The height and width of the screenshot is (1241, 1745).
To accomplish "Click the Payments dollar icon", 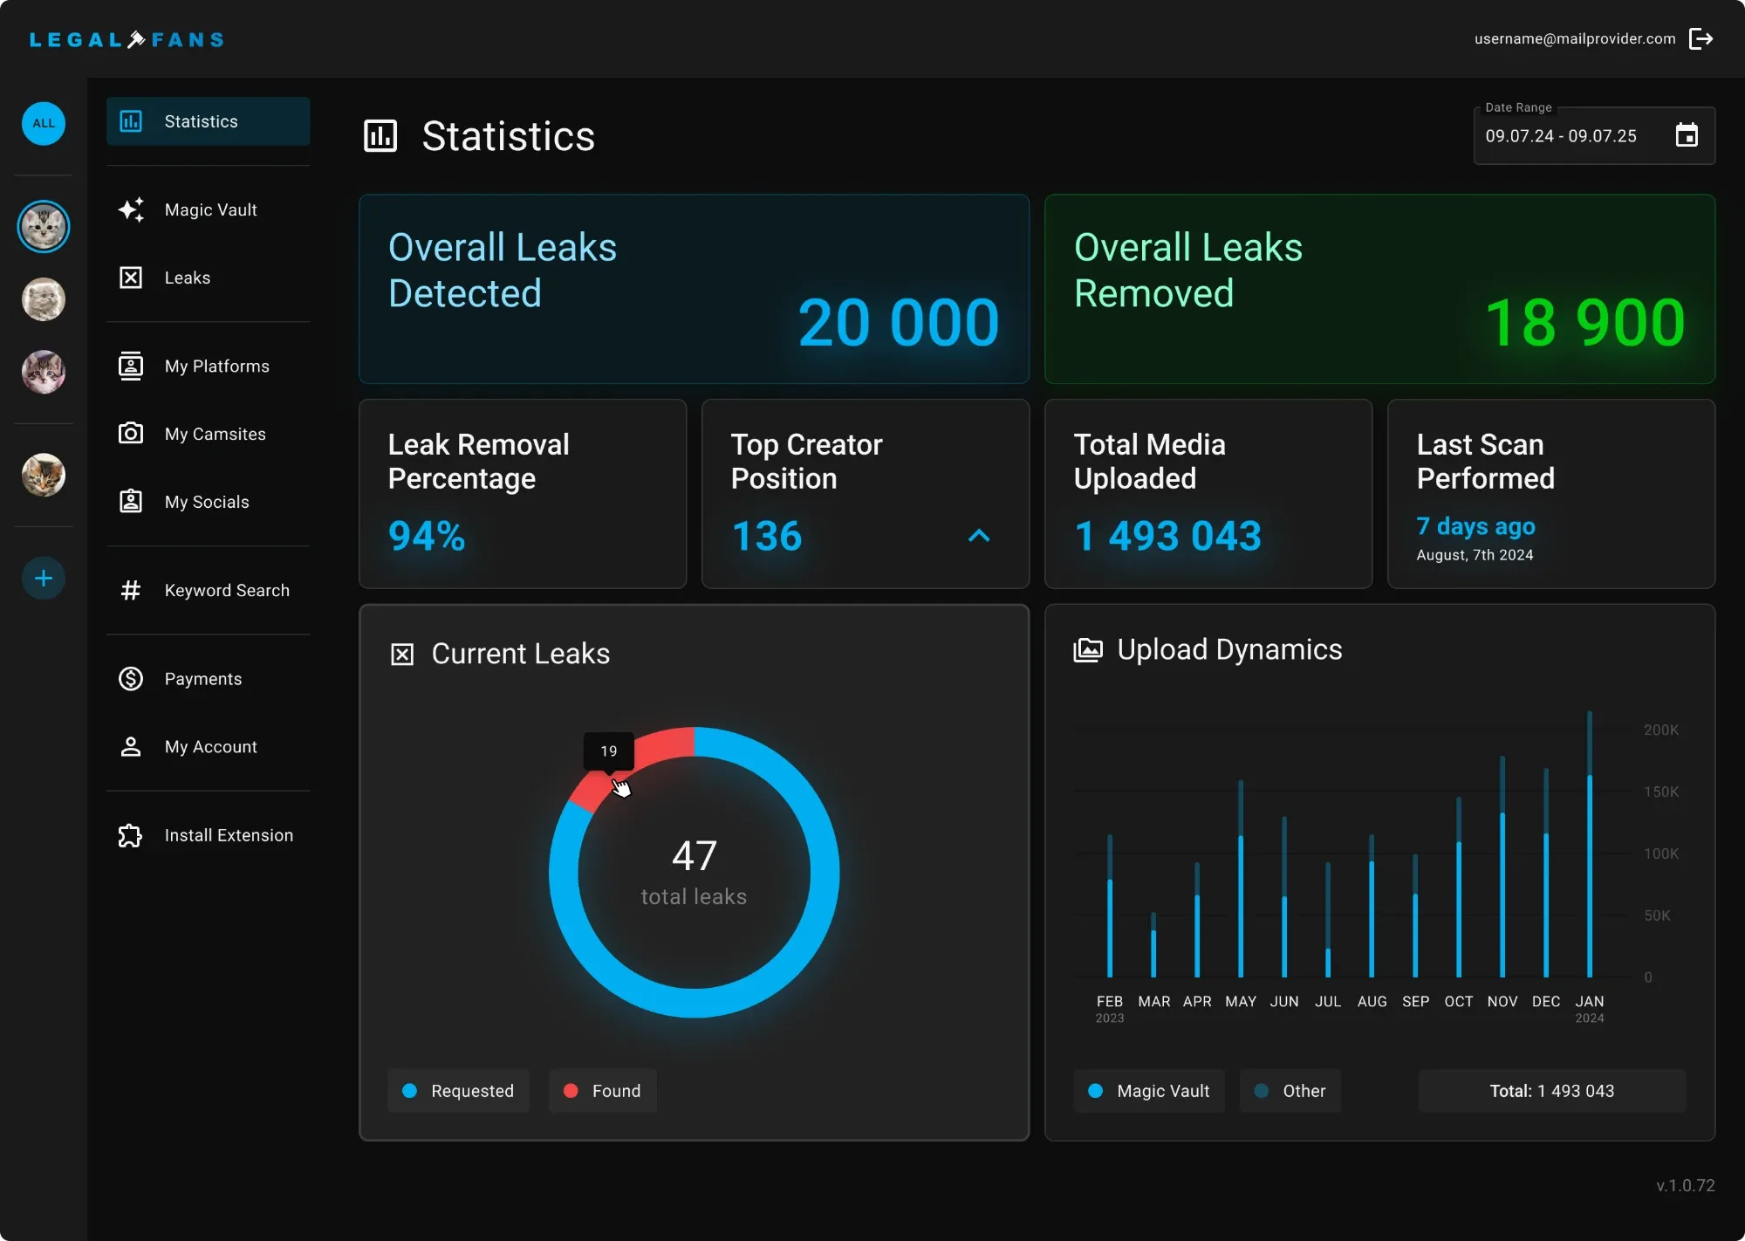I will click(131, 678).
